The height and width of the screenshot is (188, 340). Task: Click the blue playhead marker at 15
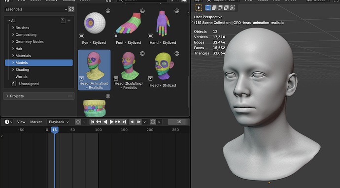55,130
